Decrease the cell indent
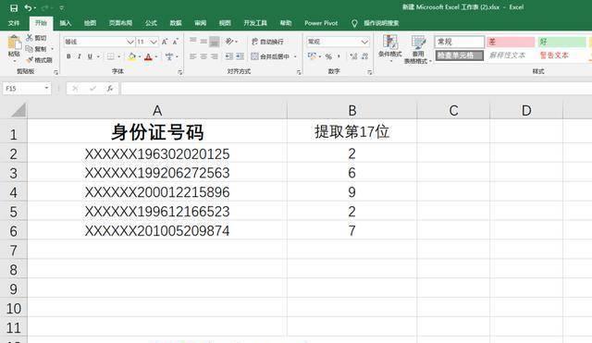 click(229, 56)
